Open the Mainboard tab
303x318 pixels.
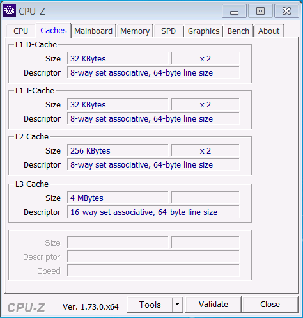93,31
